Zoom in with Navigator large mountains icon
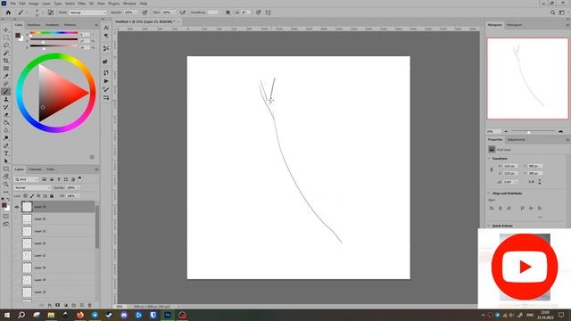This screenshot has width=571, height=321. coord(561,132)
